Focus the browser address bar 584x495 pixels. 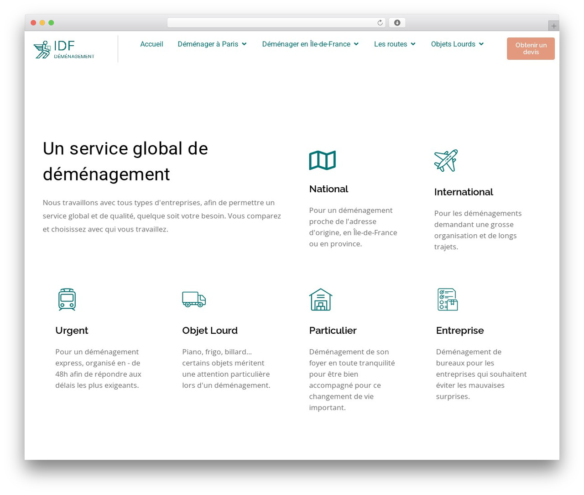coord(276,23)
